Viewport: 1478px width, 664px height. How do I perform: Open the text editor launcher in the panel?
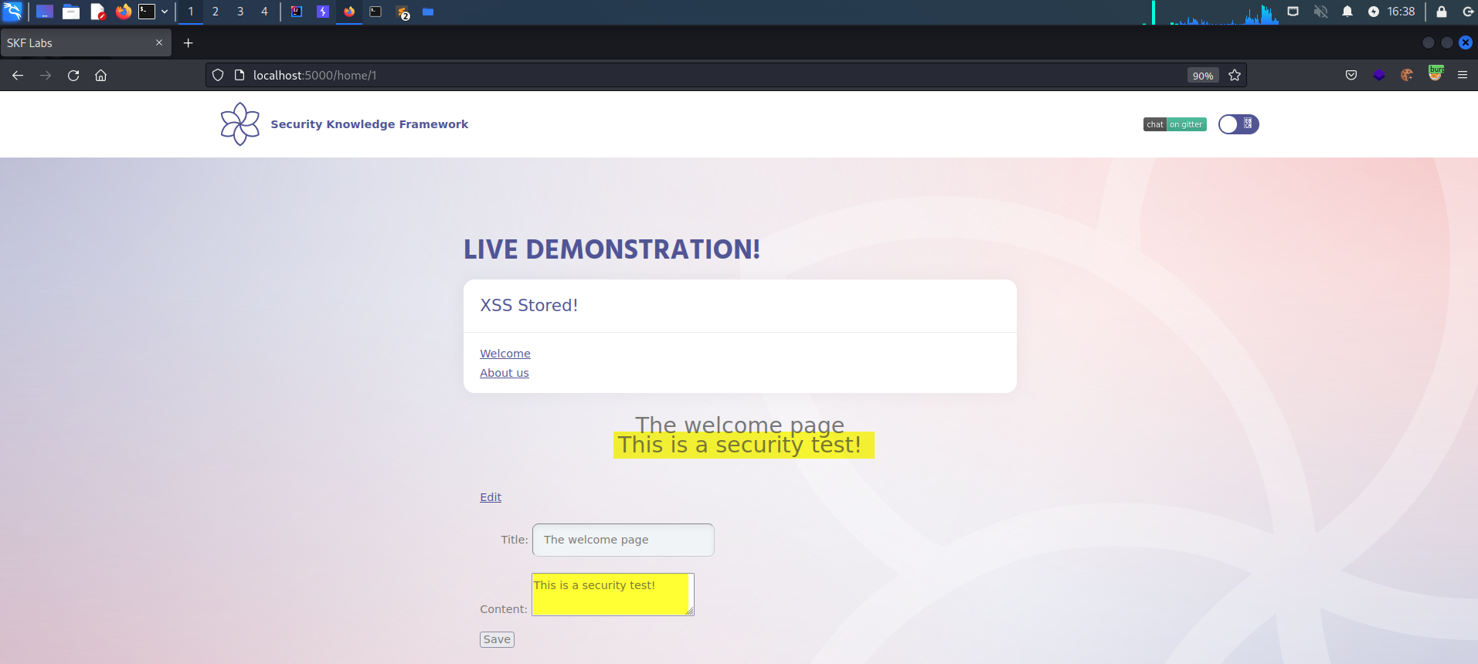click(x=97, y=12)
